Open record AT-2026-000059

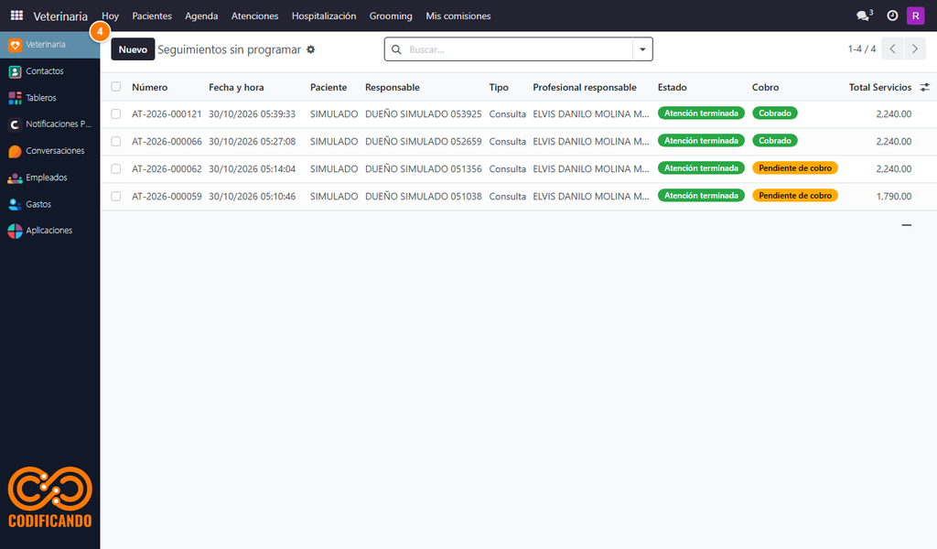[167, 197]
